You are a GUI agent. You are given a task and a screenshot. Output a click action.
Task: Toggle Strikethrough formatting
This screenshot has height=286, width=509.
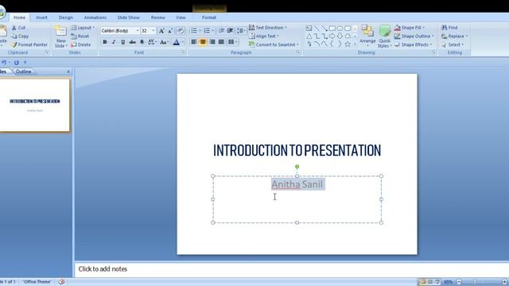[x=133, y=42]
